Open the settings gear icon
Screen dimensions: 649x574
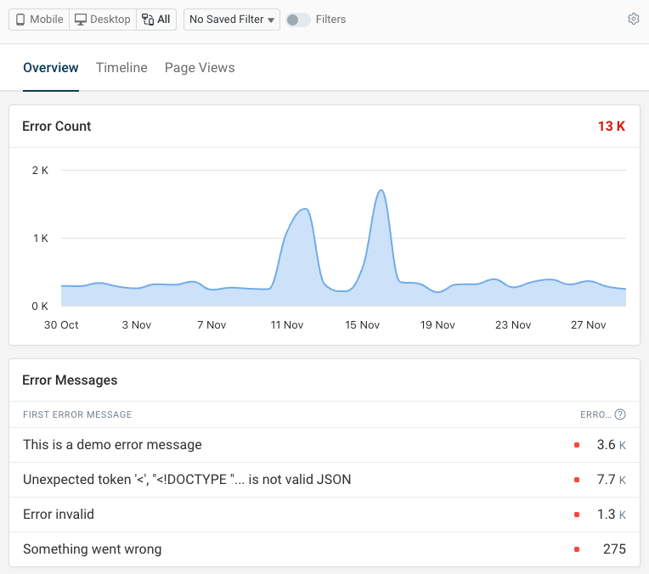click(x=633, y=20)
